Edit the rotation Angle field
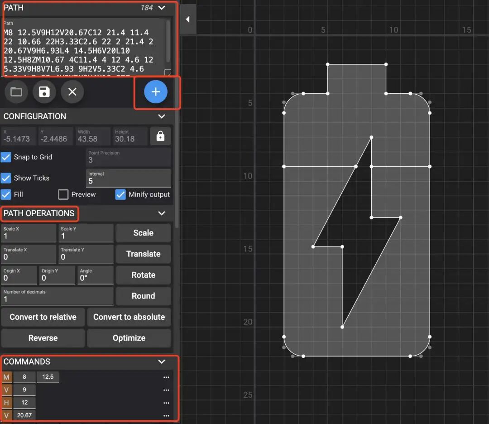 coord(96,275)
